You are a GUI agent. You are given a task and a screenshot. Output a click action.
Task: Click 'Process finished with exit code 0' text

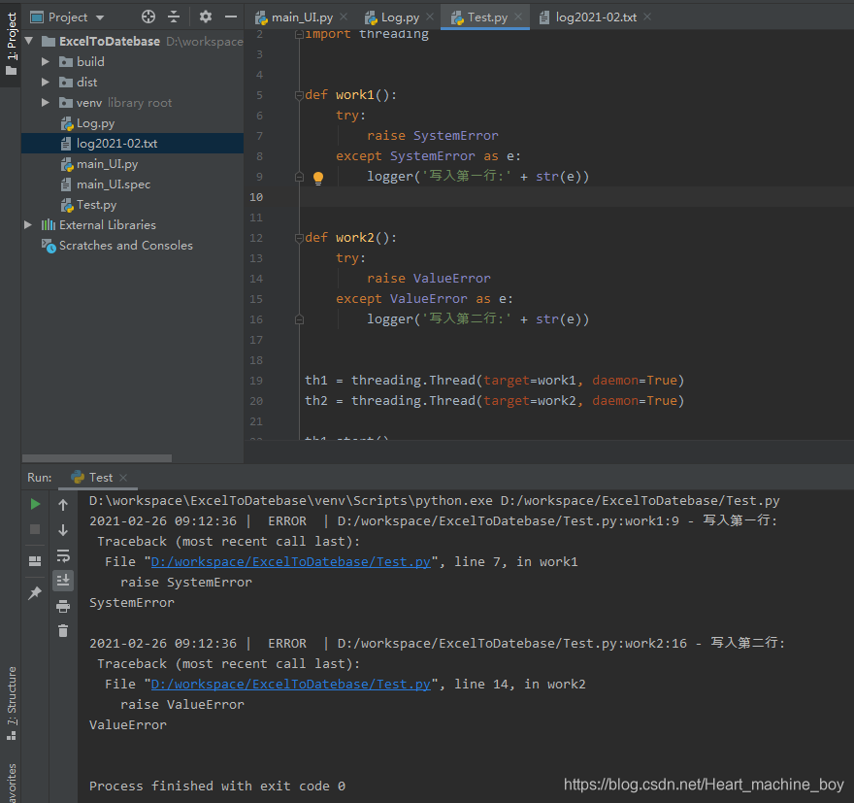tap(217, 786)
